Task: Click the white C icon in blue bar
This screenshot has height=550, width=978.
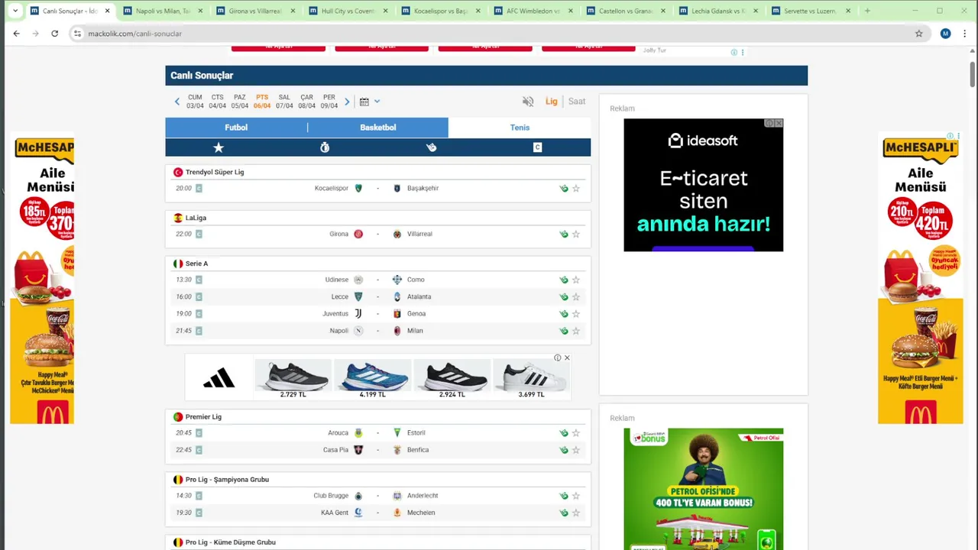Action: [x=537, y=147]
